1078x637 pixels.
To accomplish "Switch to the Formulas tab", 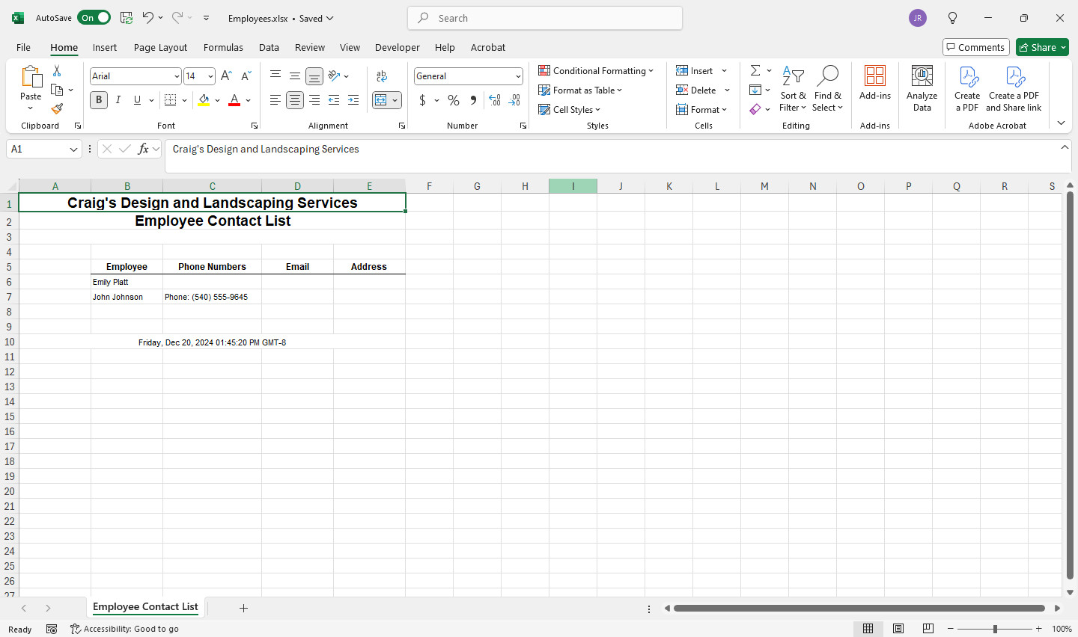I will pyautogui.click(x=223, y=47).
